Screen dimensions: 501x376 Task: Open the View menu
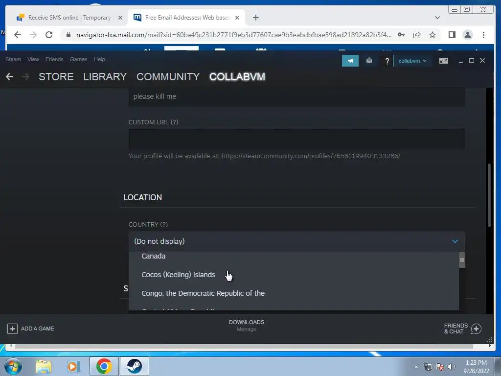(33, 59)
